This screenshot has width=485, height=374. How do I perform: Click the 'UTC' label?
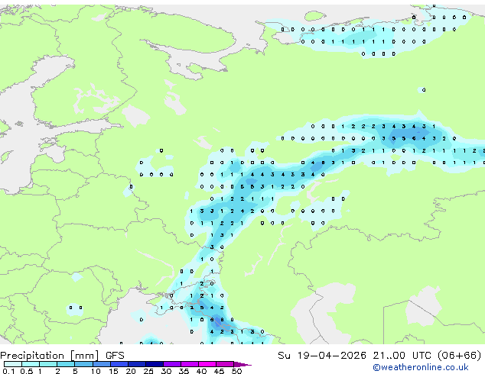click(422, 356)
